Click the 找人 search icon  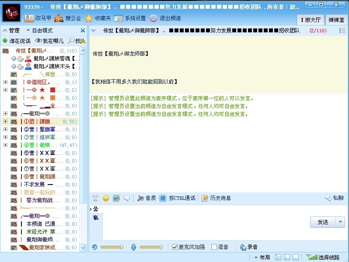(x=71, y=41)
